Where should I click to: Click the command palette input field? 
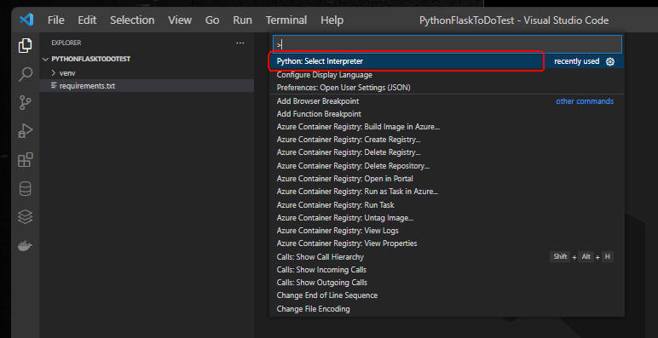pyautogui.click(x=447, y=44)
